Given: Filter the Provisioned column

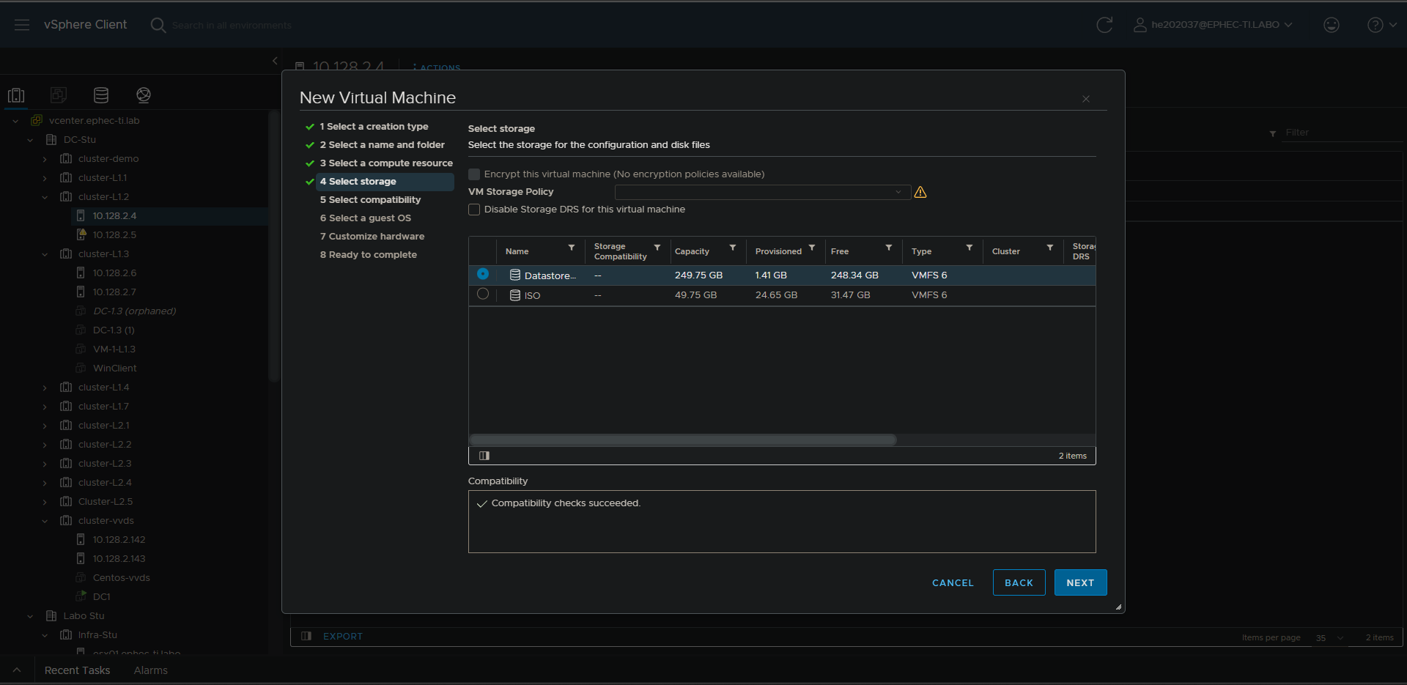Looking at the screenshot, I should [812, 248].
